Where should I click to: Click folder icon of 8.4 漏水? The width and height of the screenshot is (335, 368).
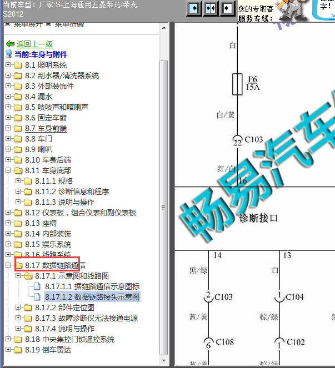tap(18, 97)
